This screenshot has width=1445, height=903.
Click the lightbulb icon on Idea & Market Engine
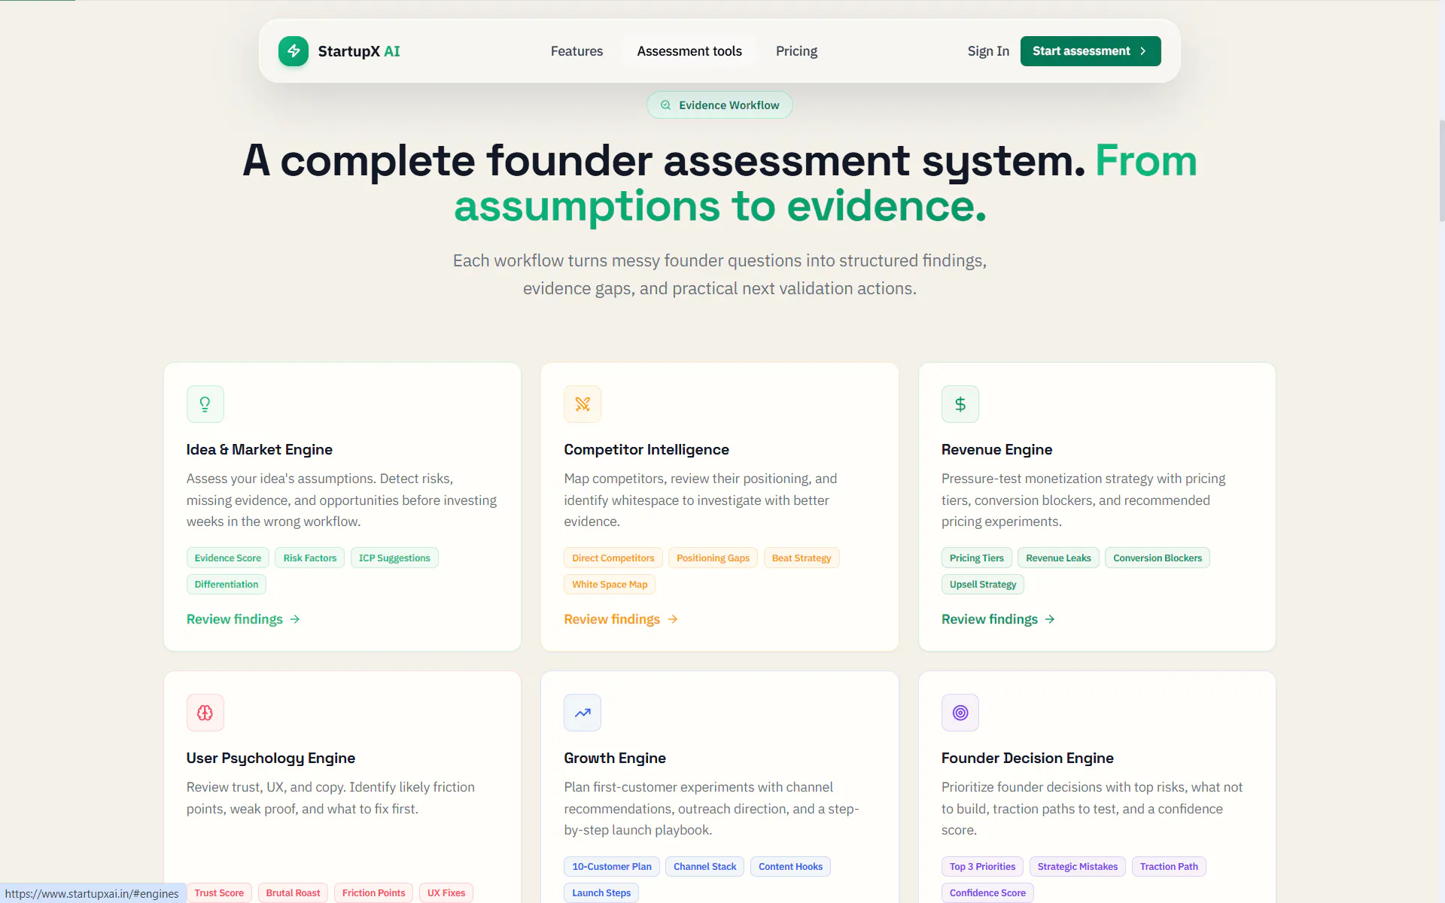point(205,404)
